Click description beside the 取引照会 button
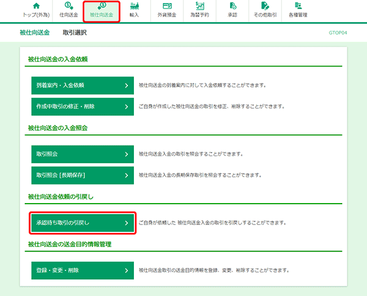The width and height of the screenshot is (367, 296). click(191, 154)
